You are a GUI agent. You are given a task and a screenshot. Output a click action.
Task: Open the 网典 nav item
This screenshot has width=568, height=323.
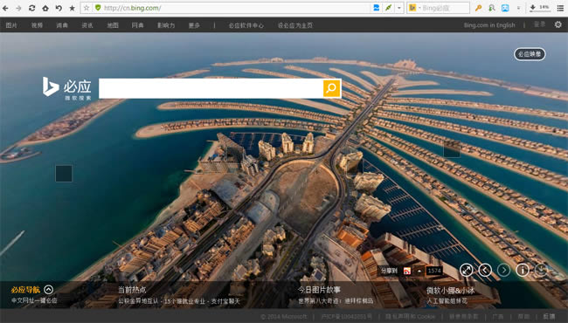tap(138, 25)
